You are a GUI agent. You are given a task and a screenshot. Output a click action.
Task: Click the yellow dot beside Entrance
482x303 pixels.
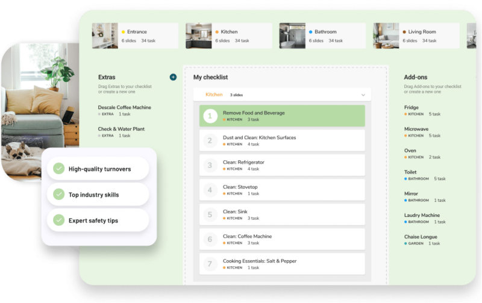124,32
